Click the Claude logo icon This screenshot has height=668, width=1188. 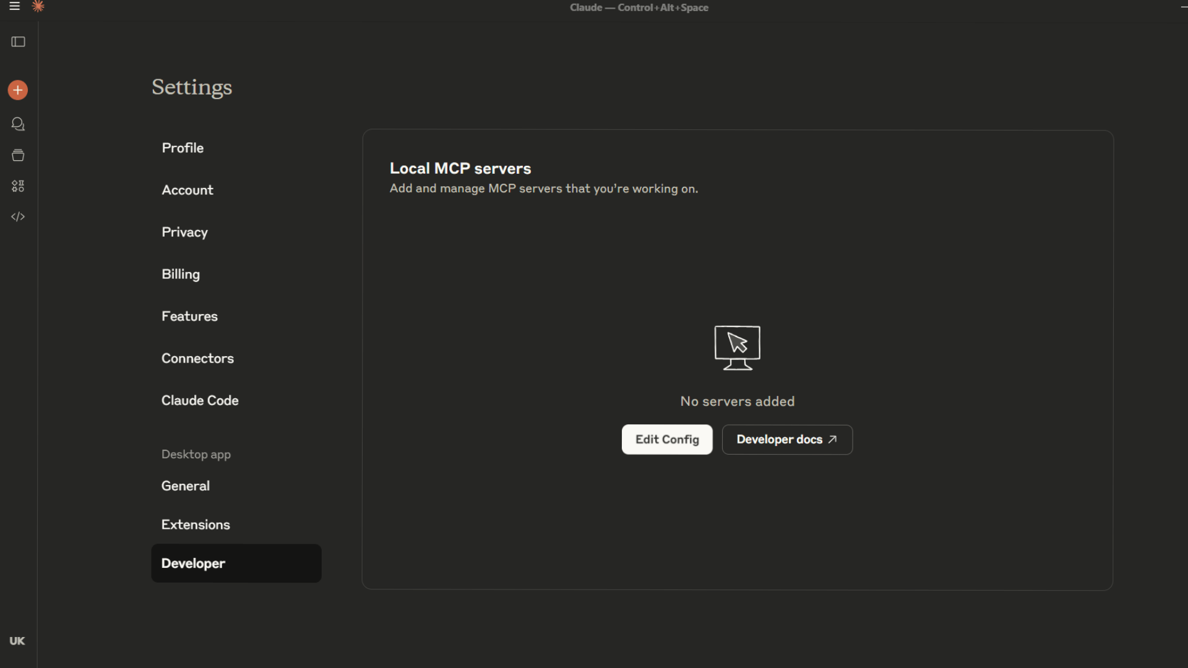pos(38,7)
